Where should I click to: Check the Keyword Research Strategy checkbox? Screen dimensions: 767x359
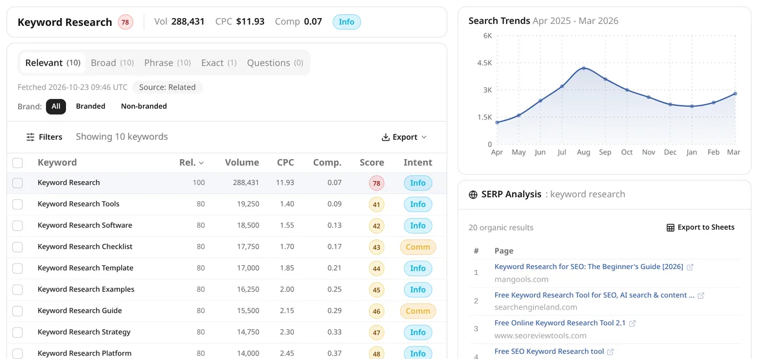pos(17,332)
